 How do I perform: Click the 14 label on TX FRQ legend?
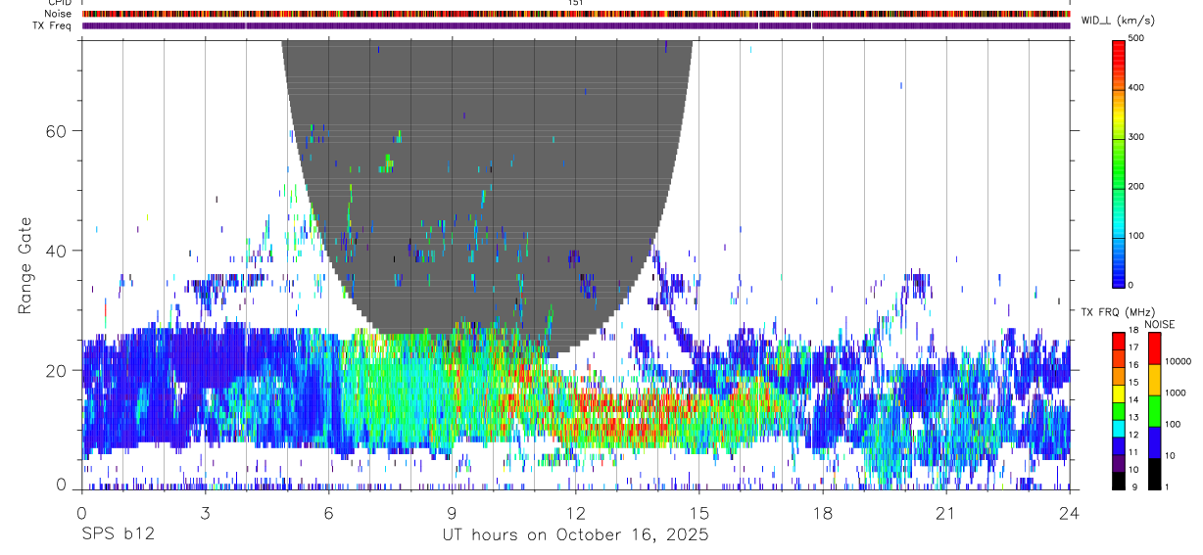click(x=1133, y=400)
